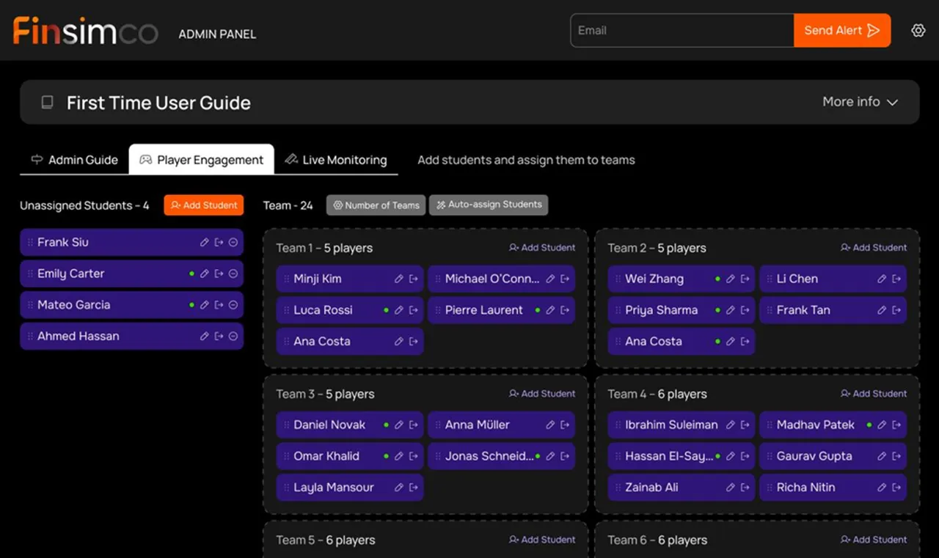Click the edit pencil for Frank Siu
The image size is (939, 558).
(205, 243)
